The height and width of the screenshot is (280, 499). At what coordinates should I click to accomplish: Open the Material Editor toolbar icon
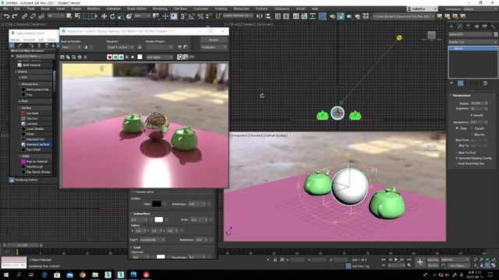(x=322, y=16)
